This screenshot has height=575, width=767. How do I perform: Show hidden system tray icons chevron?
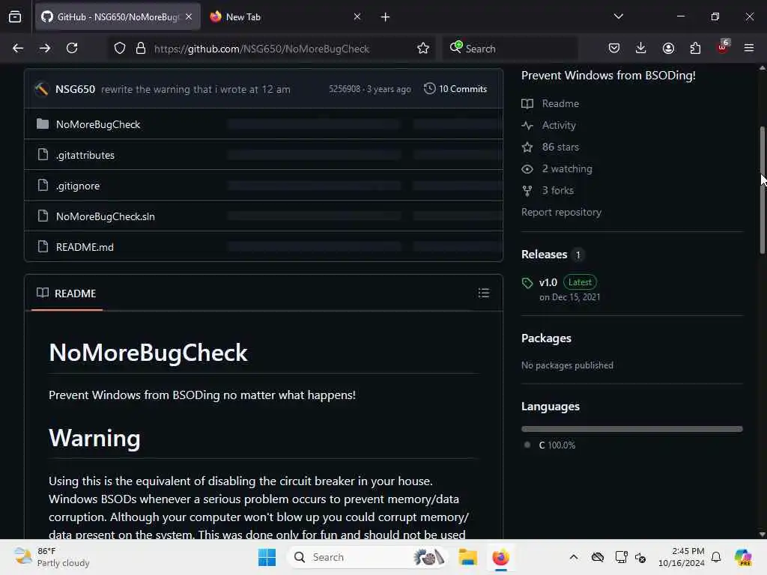pos(574,557)
